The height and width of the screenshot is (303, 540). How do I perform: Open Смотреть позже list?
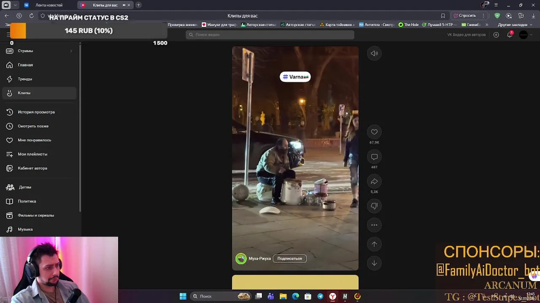point(39,126)
